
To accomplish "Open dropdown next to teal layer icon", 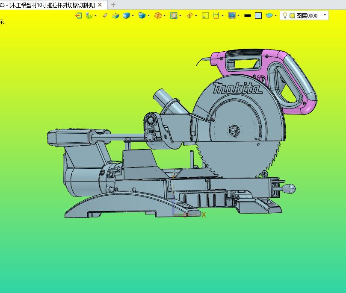I will click(275, 16).
